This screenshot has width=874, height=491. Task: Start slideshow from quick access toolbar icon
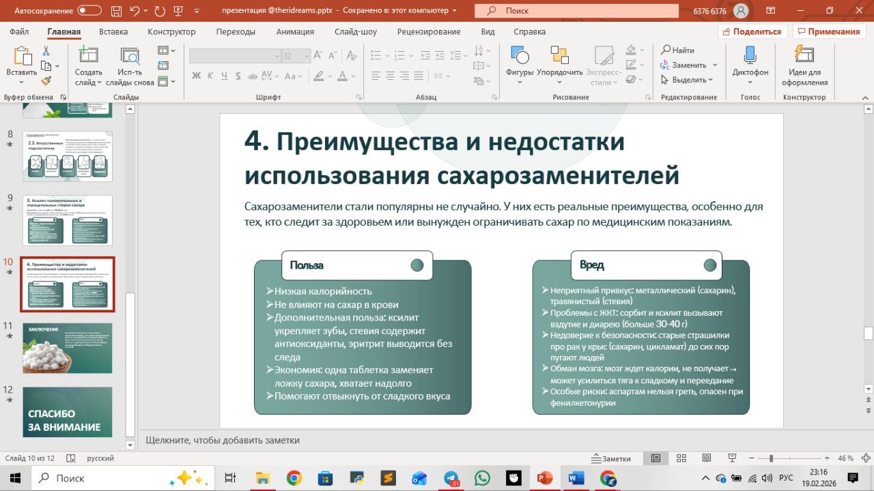(180, 11)
